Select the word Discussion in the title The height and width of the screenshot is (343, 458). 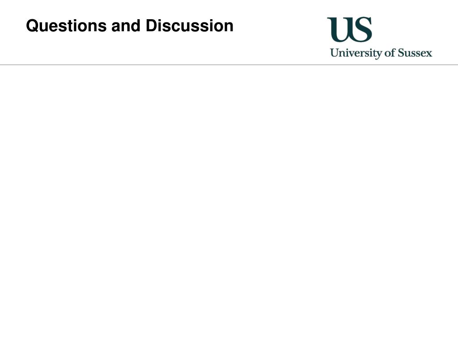[190, 25]
